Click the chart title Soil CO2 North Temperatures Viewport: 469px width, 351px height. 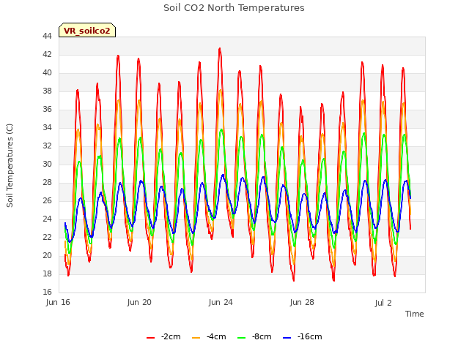coord(234,8)
